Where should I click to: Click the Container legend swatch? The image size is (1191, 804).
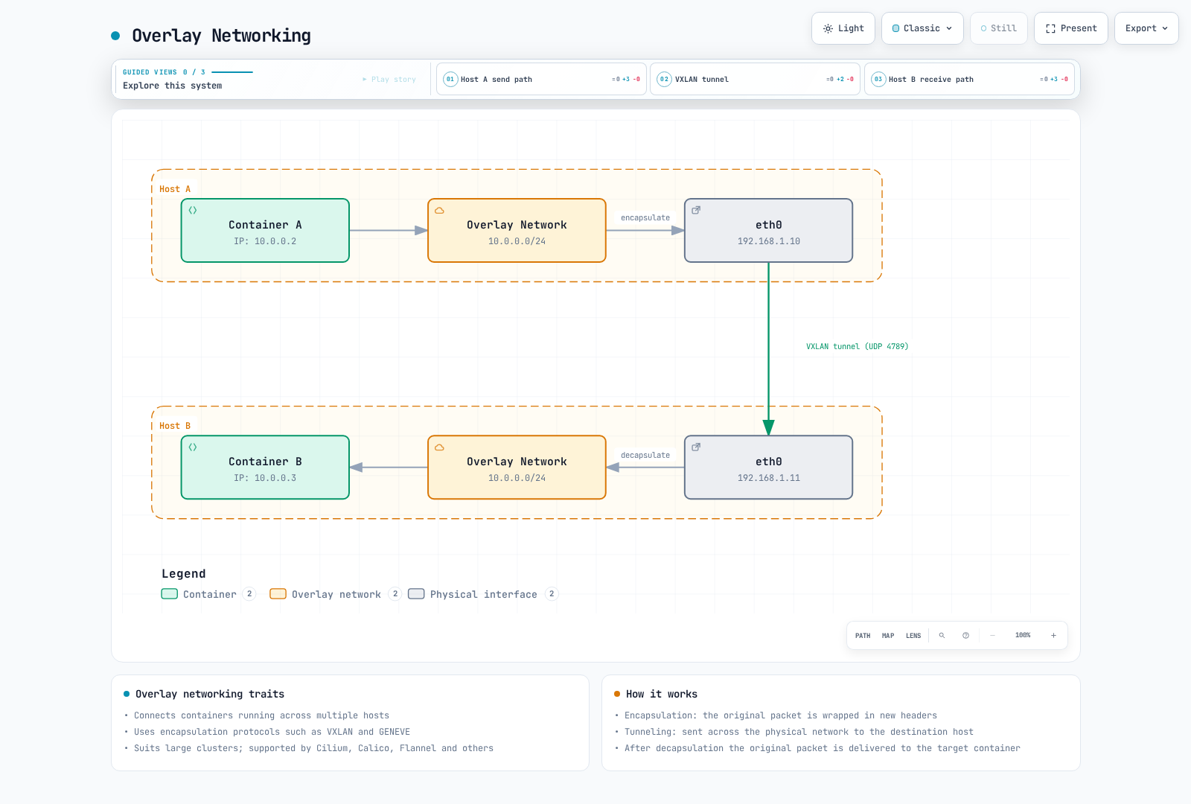[x=170, y=594]
